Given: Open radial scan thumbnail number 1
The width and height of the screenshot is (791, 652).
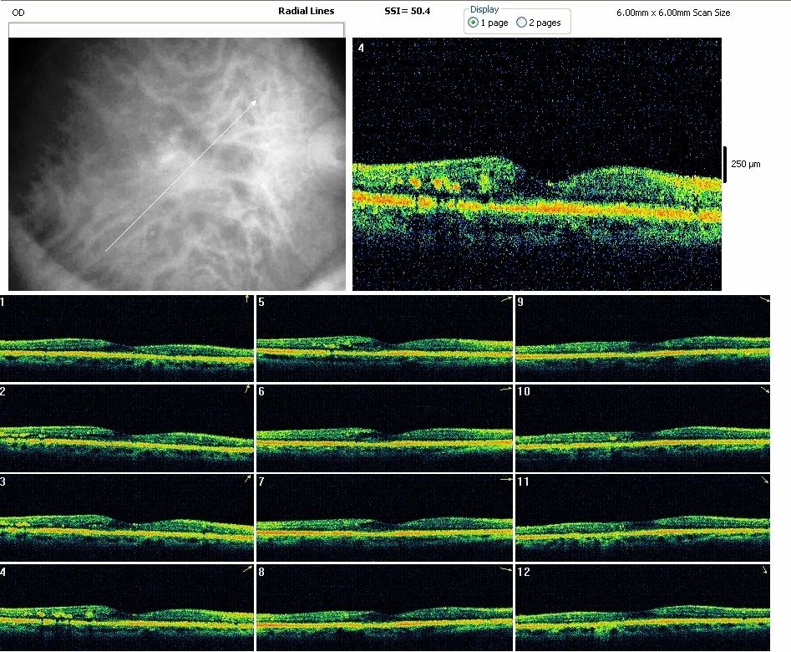Looking at the screenshot, I should 126,338.
